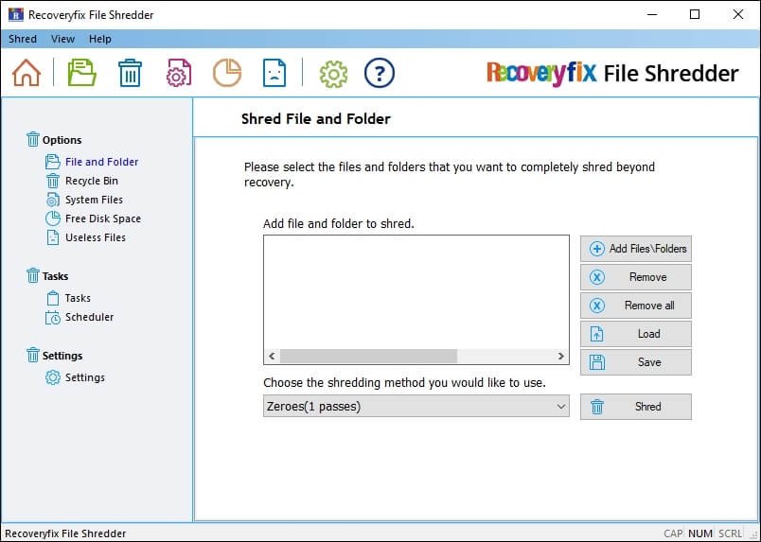Select the Recycle Bin toolbar icon
761x542 pixels.
pyautogui.click(x=130, y=73)
